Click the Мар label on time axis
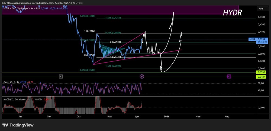271x131 pixels. pyautogui.click(x=227, y=117)
